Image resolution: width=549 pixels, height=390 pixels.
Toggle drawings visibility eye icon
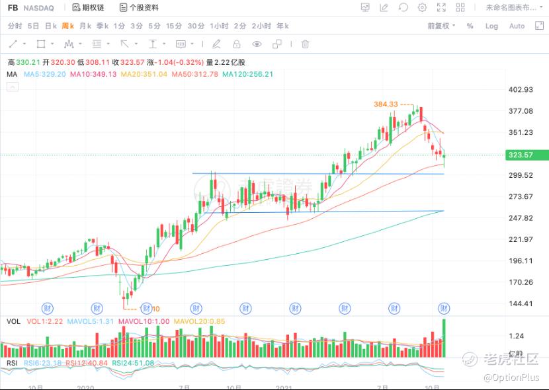tap(257, 44)
